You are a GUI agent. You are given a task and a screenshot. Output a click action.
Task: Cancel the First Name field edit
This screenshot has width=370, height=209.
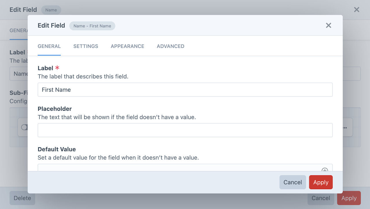tap(293, 182)
